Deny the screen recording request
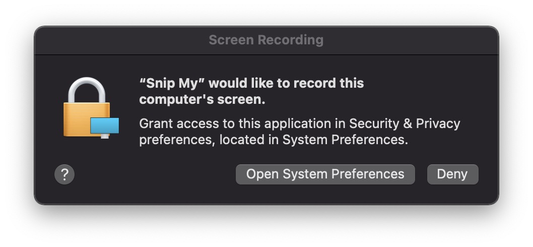 click(452, 174)
